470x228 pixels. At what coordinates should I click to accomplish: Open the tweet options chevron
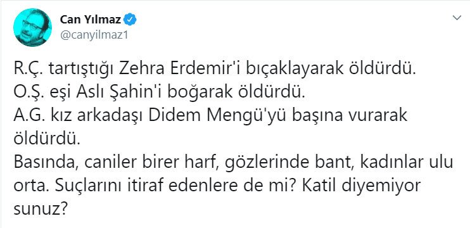click(x=457, y=18)
